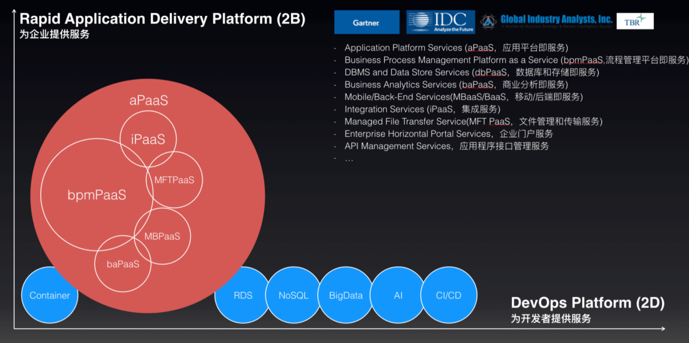Select the blue Container circle

click(x=50, y=296)
